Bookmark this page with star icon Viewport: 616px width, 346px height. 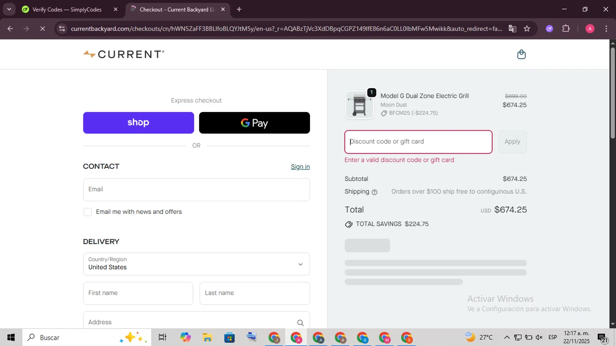point(527,29)
